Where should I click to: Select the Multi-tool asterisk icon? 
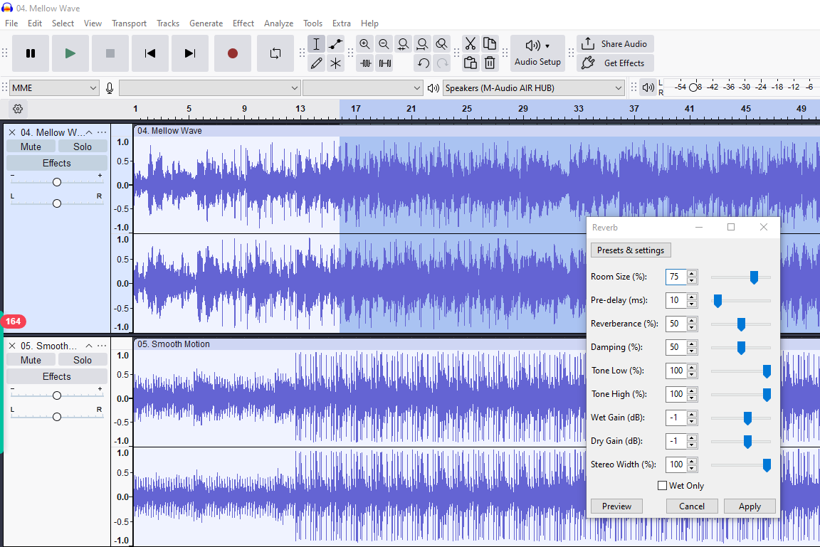pos(335,63)
